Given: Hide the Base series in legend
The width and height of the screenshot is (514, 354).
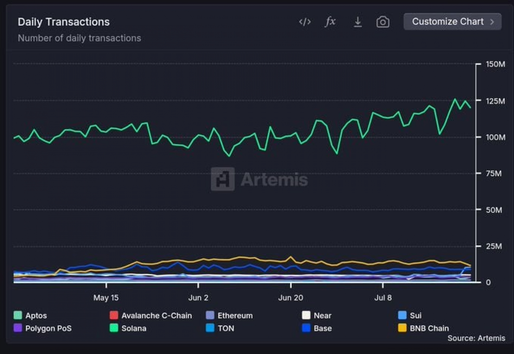Looking at the screenshot, I should coord(317,328).
